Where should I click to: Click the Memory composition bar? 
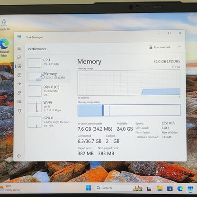(129, 110)
